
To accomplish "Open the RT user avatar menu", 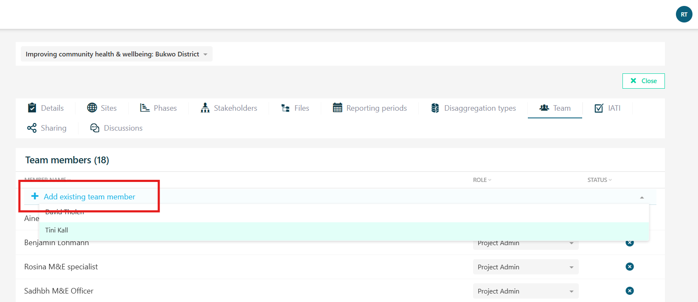I will click(684, 14).
